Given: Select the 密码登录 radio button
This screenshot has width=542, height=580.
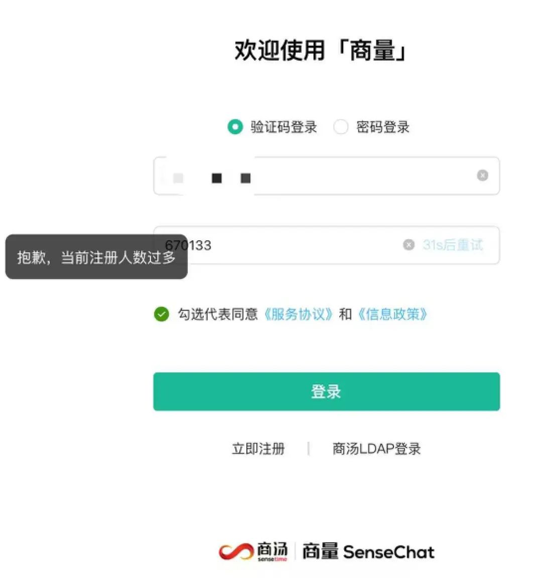Looking at the screenshot, I should [x=341, y=127].
